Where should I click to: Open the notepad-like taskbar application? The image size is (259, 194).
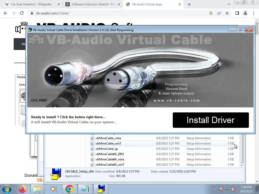(85, 189)
